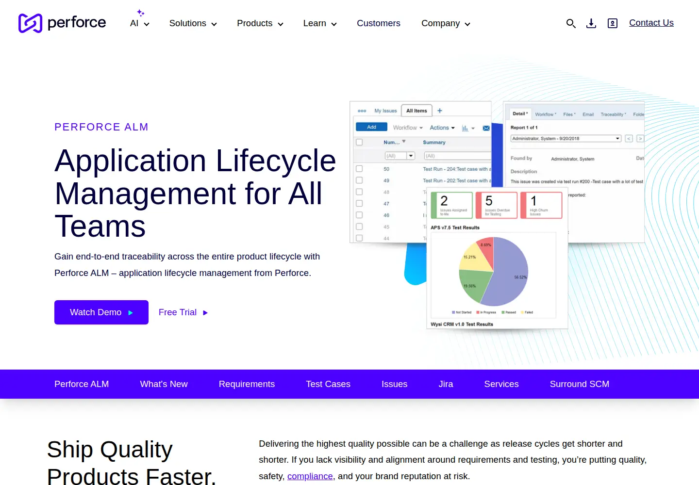Image resolution: width=699 pixels, height=485 pixels.
Task: Expand the Products dropdown menu
Action: pos(260,23)
